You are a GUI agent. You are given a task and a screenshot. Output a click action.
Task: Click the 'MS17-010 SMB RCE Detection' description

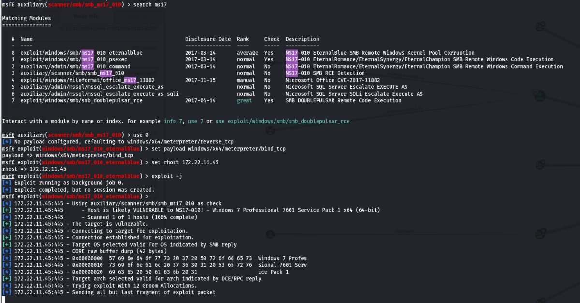pos(325,73)
